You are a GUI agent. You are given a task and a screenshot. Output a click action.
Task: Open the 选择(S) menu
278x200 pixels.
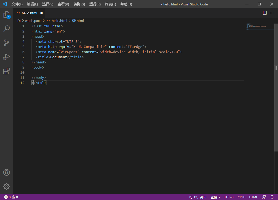pos(48,4)
